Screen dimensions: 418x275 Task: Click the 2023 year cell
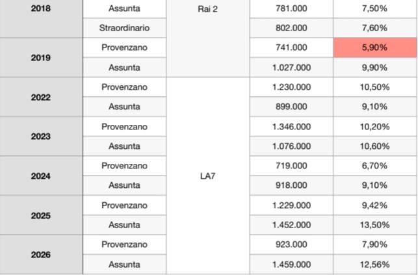click(x=41, y=136)
